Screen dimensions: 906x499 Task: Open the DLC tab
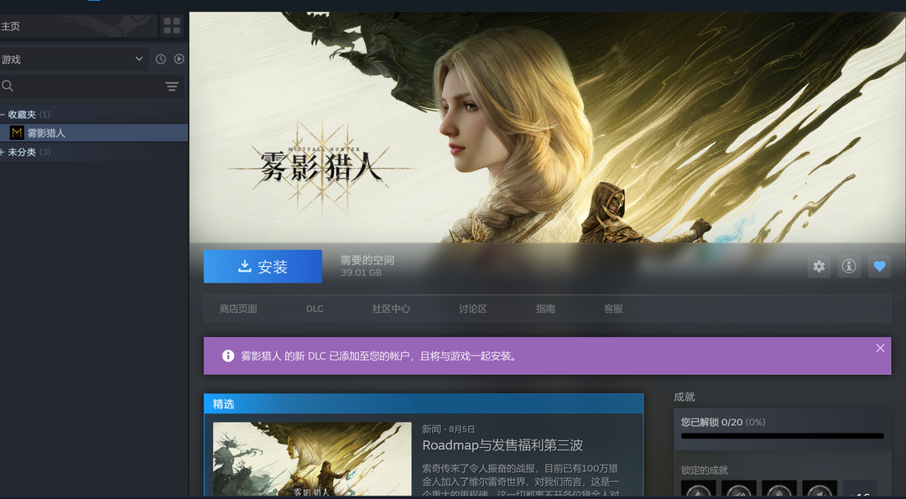click(x=315, y=309)
